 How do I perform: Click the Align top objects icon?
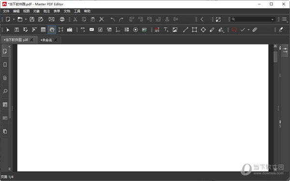click(149, 19)
